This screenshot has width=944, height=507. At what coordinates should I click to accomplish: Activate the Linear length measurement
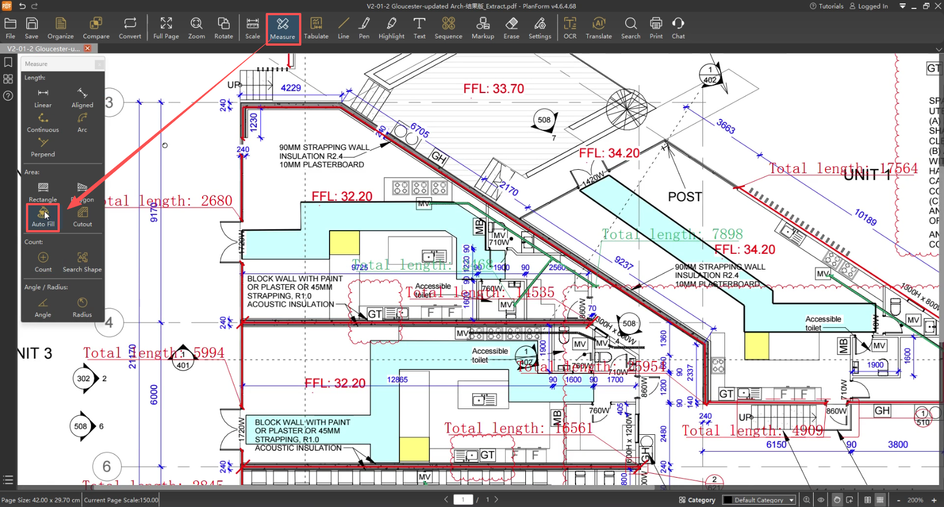click(43, 97)
